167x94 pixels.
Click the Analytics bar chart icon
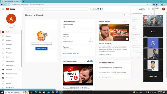pyautogui.click(x=3, y=40)
